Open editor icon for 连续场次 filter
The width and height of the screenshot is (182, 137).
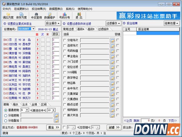[112, 46]
